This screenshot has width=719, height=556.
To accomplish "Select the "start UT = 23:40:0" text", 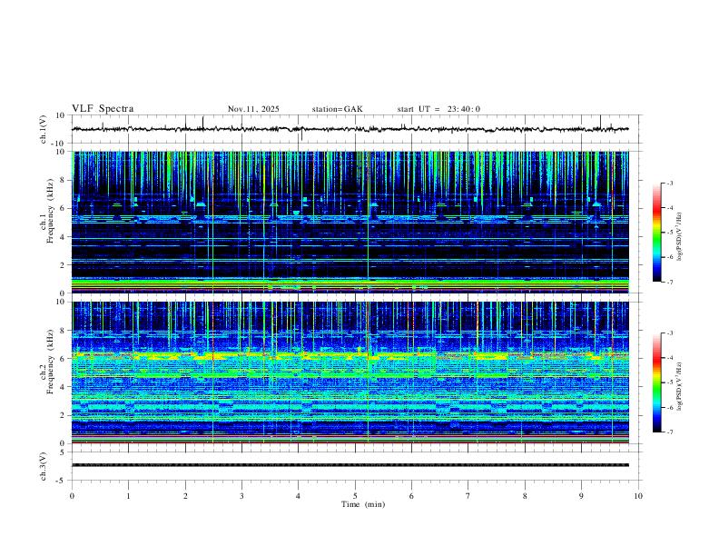I will pyautogui.click(x=438, y=109).
